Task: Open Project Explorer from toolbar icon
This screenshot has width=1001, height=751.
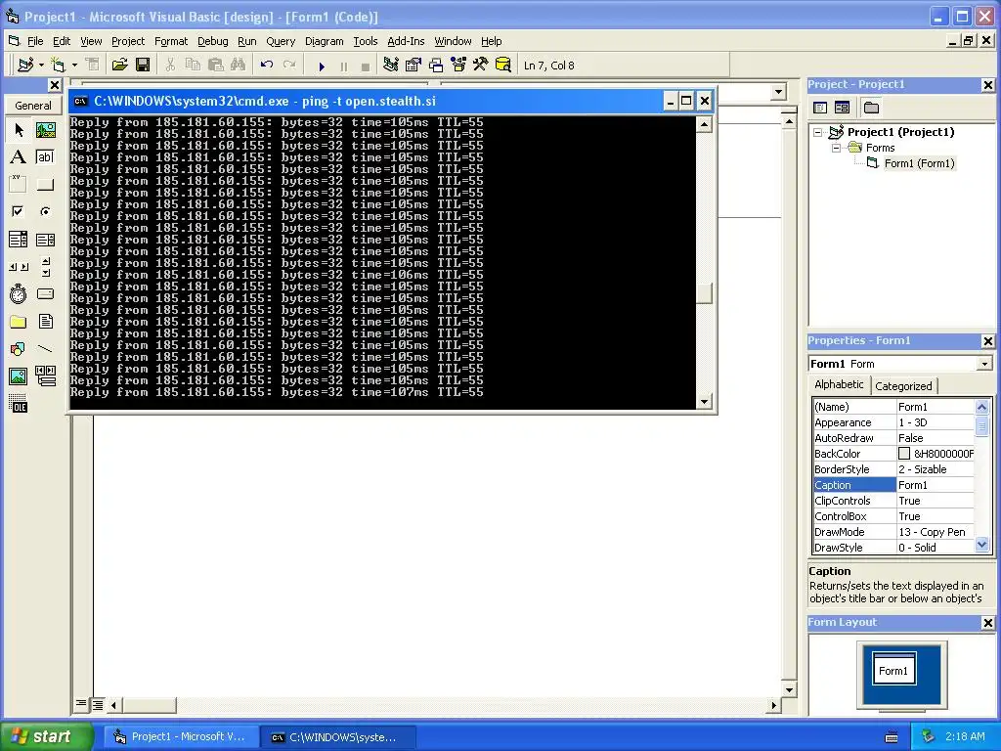Action: pyautogui.click(x=391, y=65)
